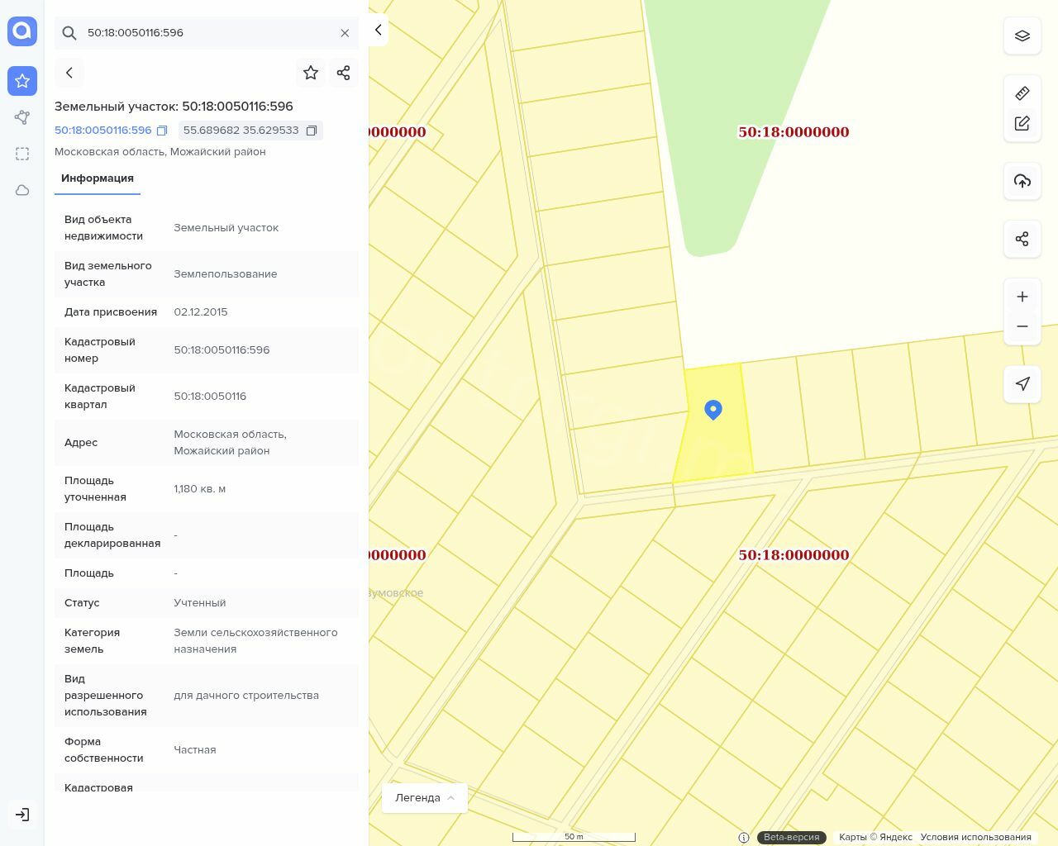Open the map layers selector
The height and width of the screenshot is (846, 1058).
1022,36
